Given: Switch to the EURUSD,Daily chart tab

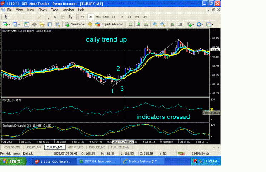Looking at the screenshot, I should point(120,147).
